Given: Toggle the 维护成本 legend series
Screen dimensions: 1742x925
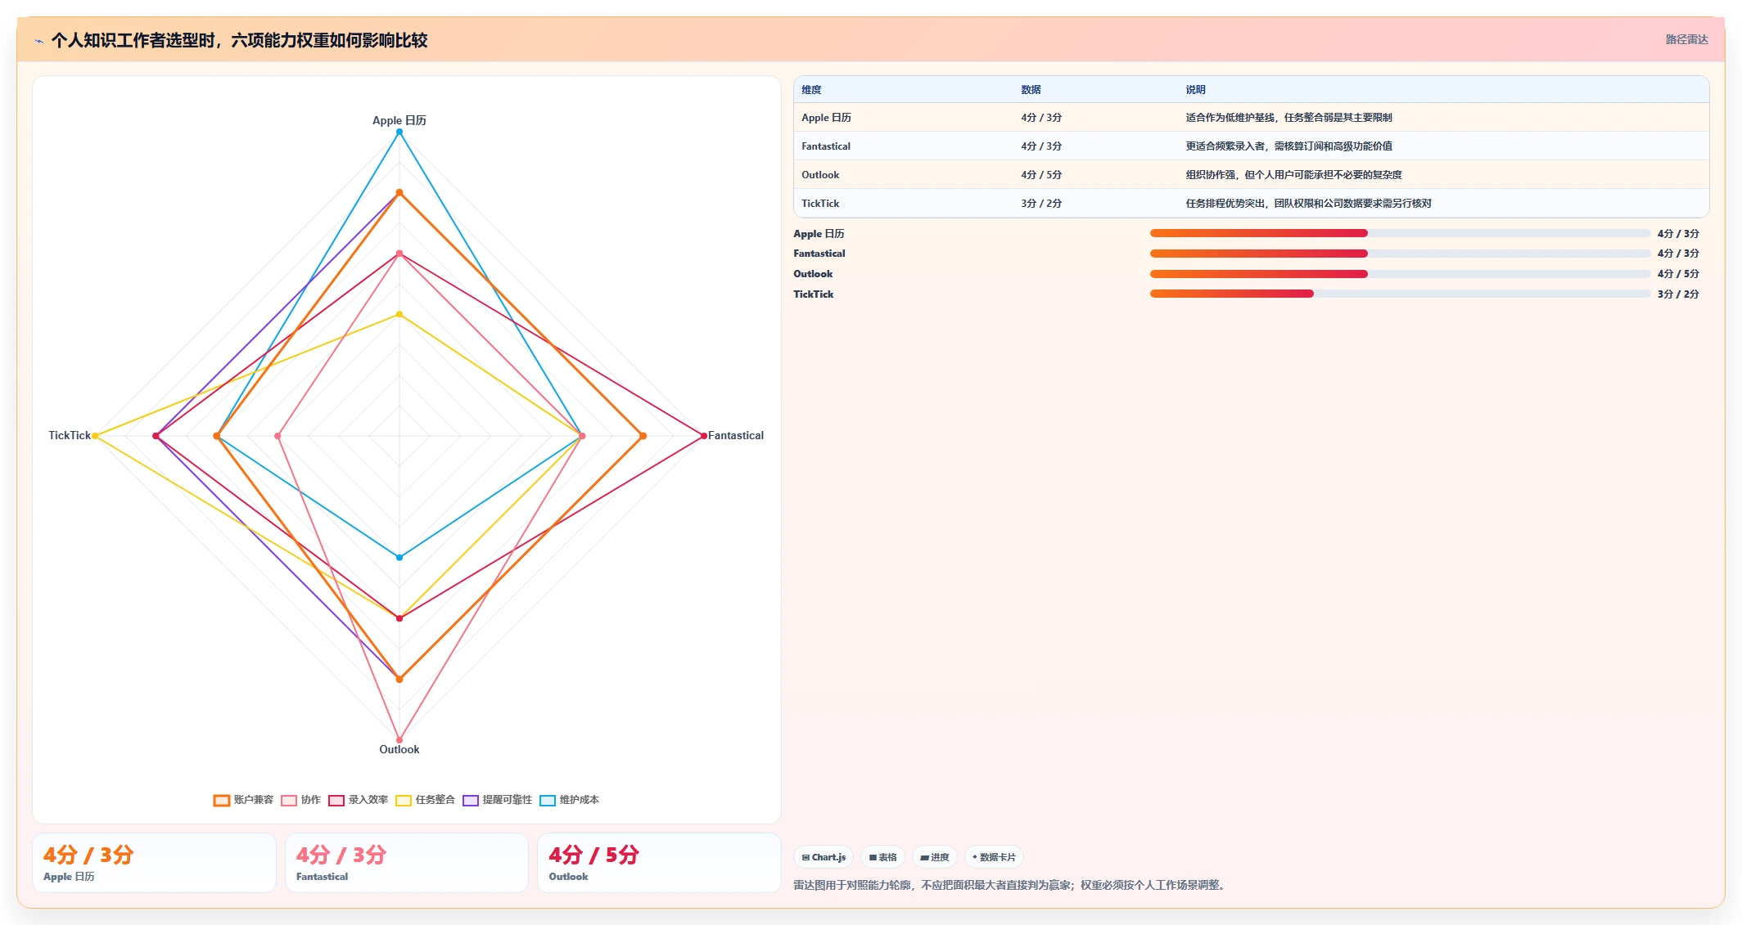Looking at the screenshot, I should coord(569,800).
